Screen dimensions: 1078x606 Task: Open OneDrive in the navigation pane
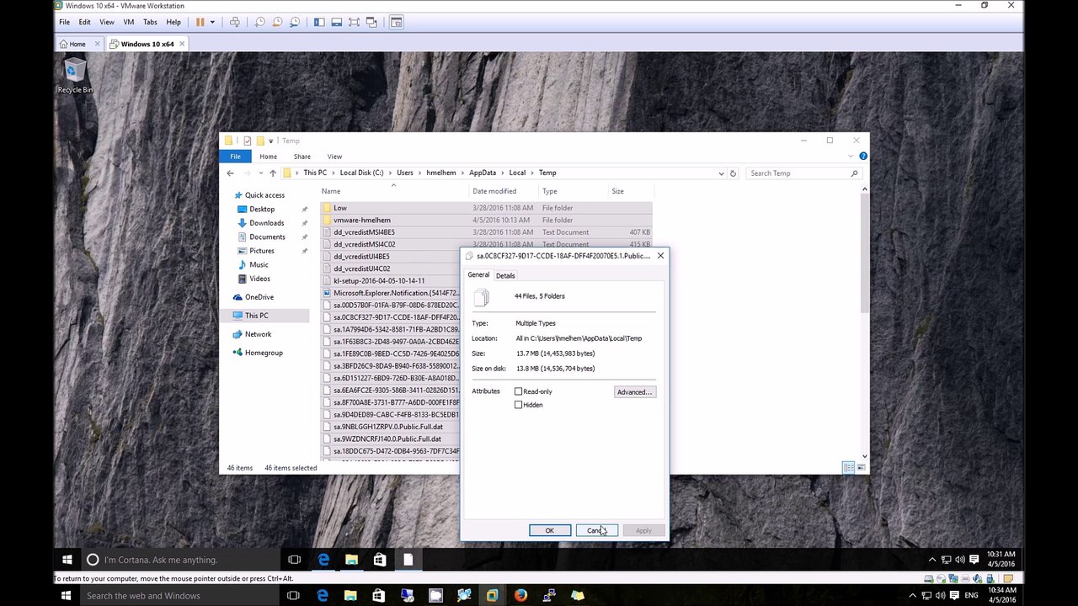coord(259,297)
